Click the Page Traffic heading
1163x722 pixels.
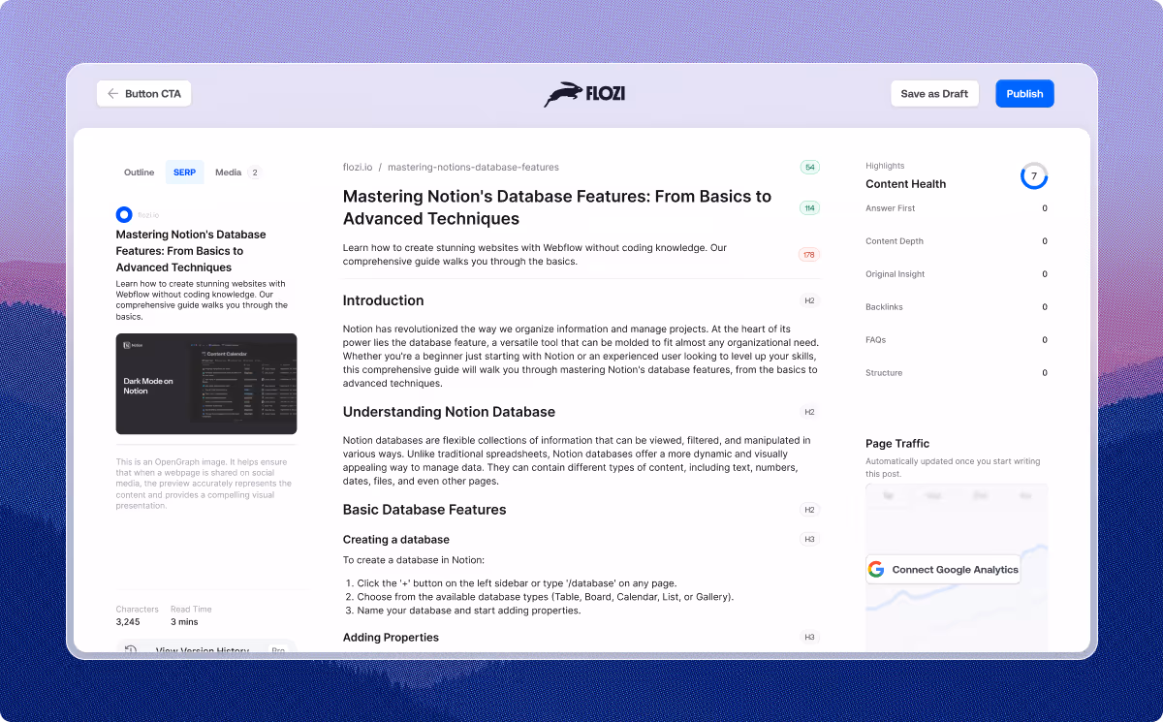[897, 444]
